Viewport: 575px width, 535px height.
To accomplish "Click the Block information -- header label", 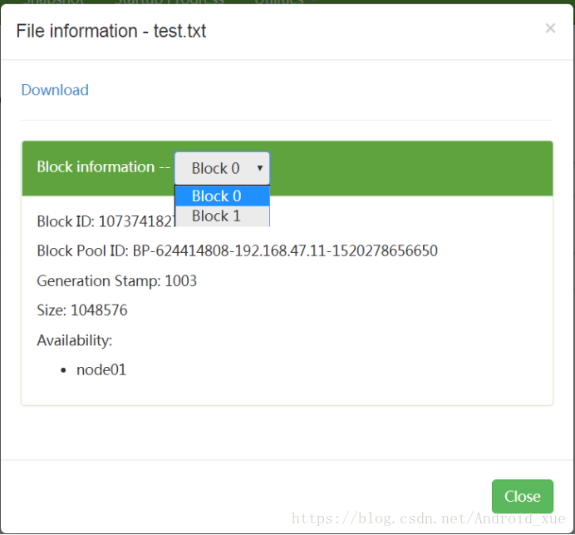I will coord(103,167).
